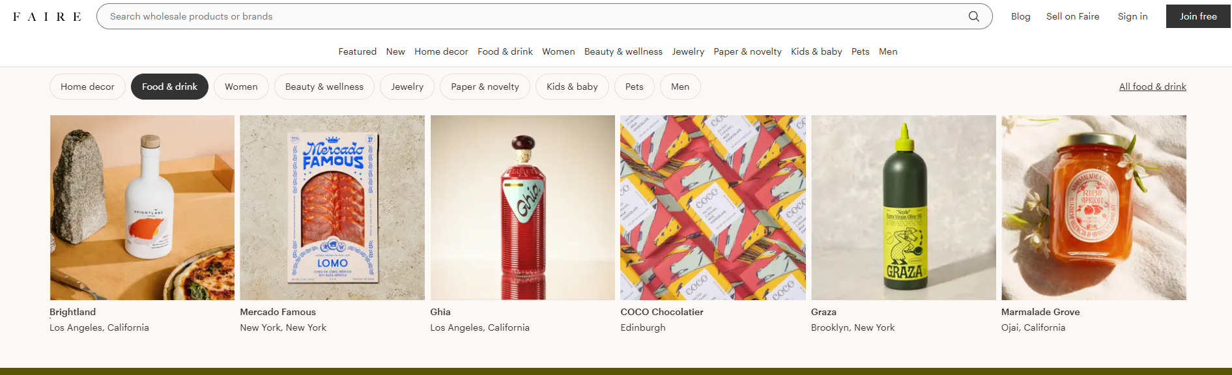Open Featured in the top navigation
1232x375 pixels.
357,51
